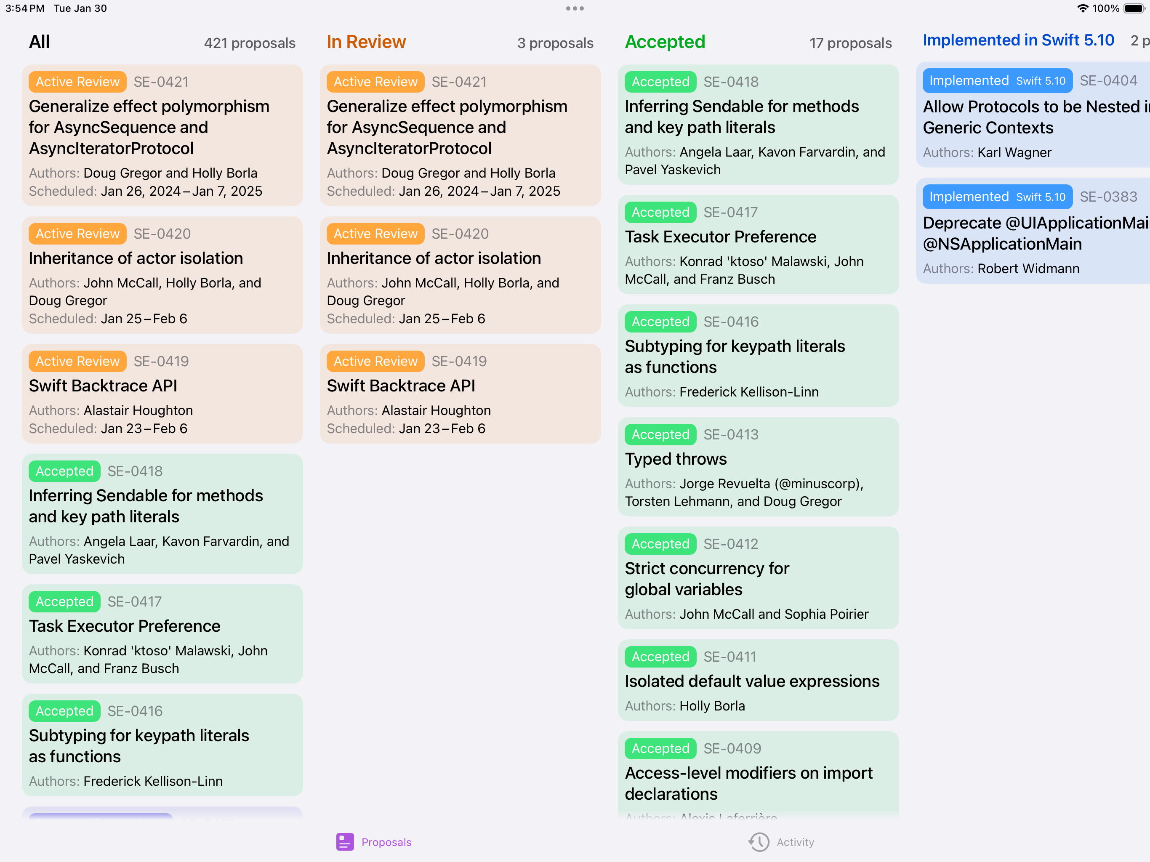Switch to the Activity tab
The height and width of the screenshot is (862, 1150).
point(781,842)
